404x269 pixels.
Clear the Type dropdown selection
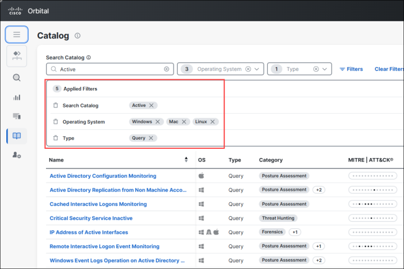click(316, 69)
